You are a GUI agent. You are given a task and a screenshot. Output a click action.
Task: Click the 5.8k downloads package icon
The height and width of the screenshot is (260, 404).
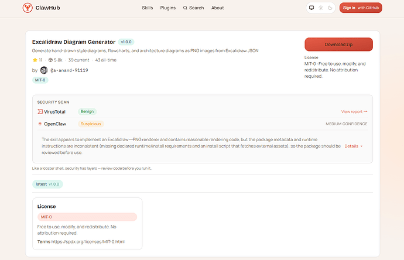(x=50, y=60)
